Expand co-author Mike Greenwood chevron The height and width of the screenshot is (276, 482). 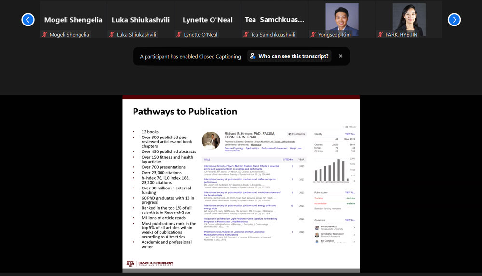354,228
